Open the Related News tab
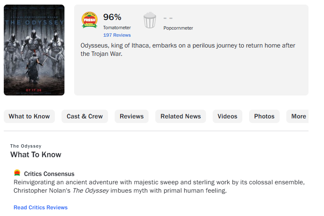 180,116
